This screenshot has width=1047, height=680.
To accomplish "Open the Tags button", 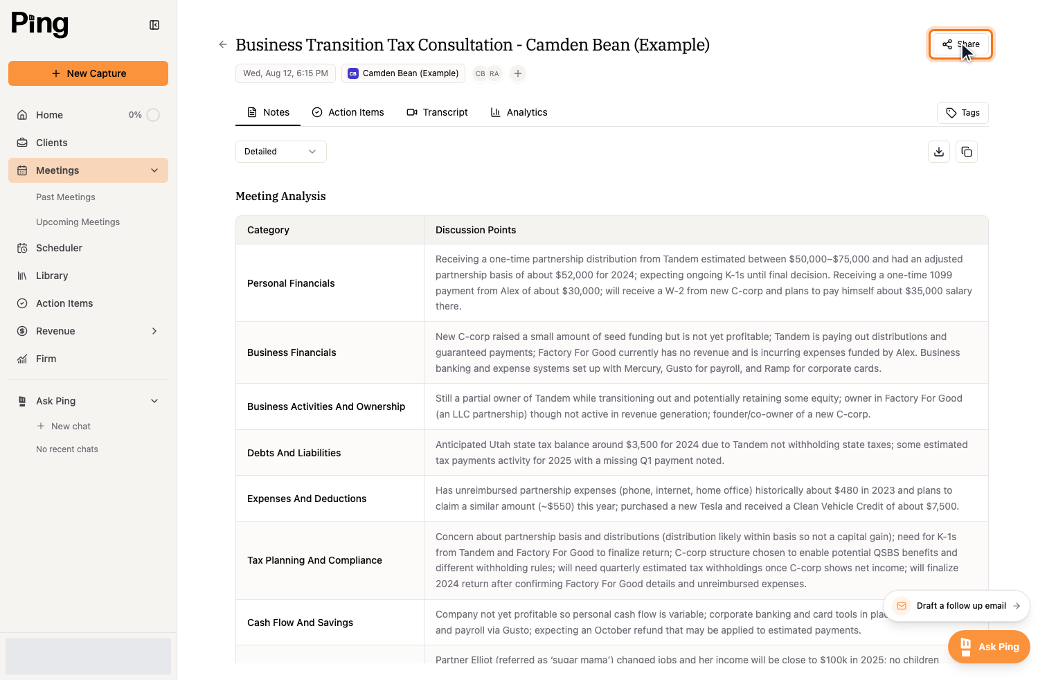I will (x=963, y=113).
